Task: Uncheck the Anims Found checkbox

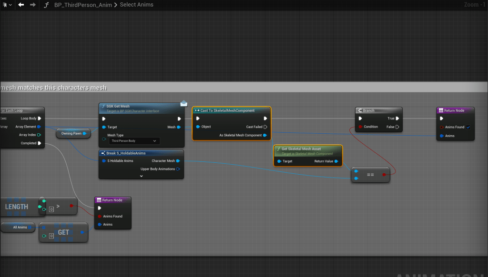Action: (468, 127)
